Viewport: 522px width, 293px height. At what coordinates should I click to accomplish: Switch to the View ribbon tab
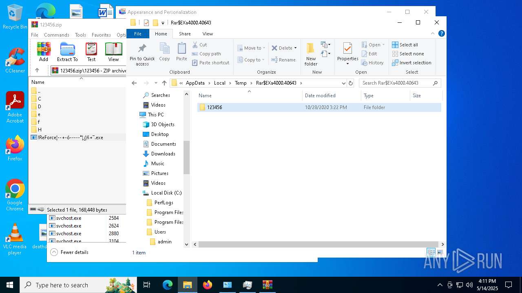[x=208, y=34]
